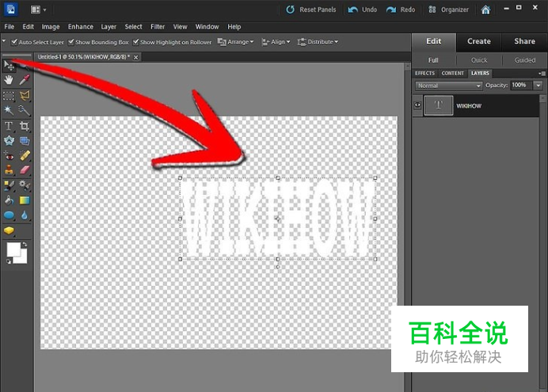Open the Opacity slider dropdown arrow

point(538,86)
